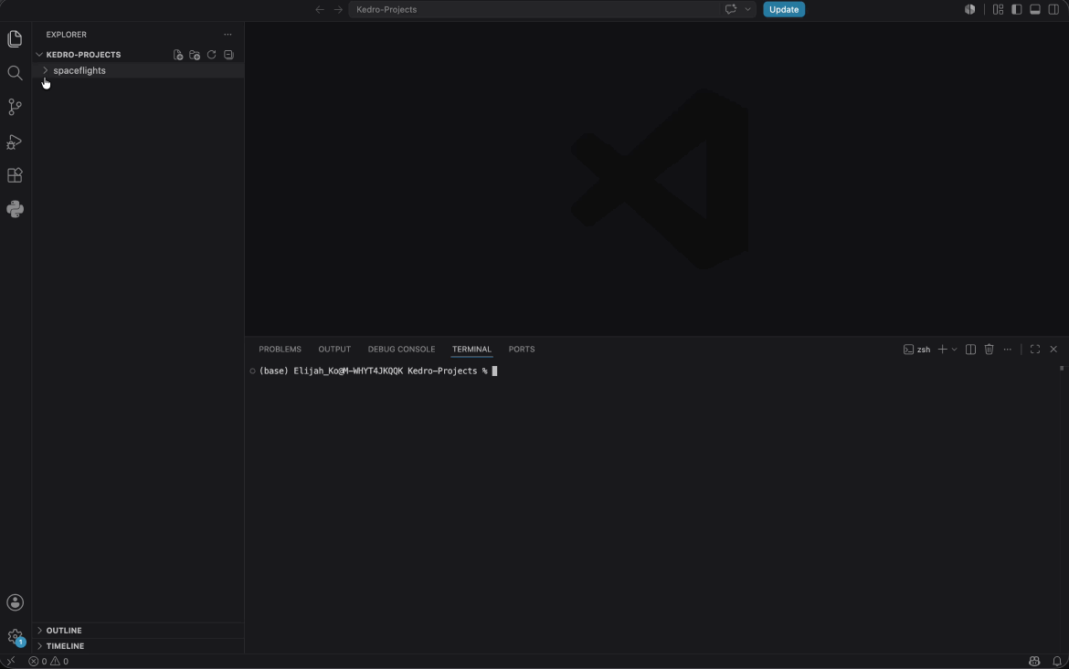The width and height of the screenshot is (1069, 669).
Task: Select the TERMINAL tab
Action: [x=471, y=349]
